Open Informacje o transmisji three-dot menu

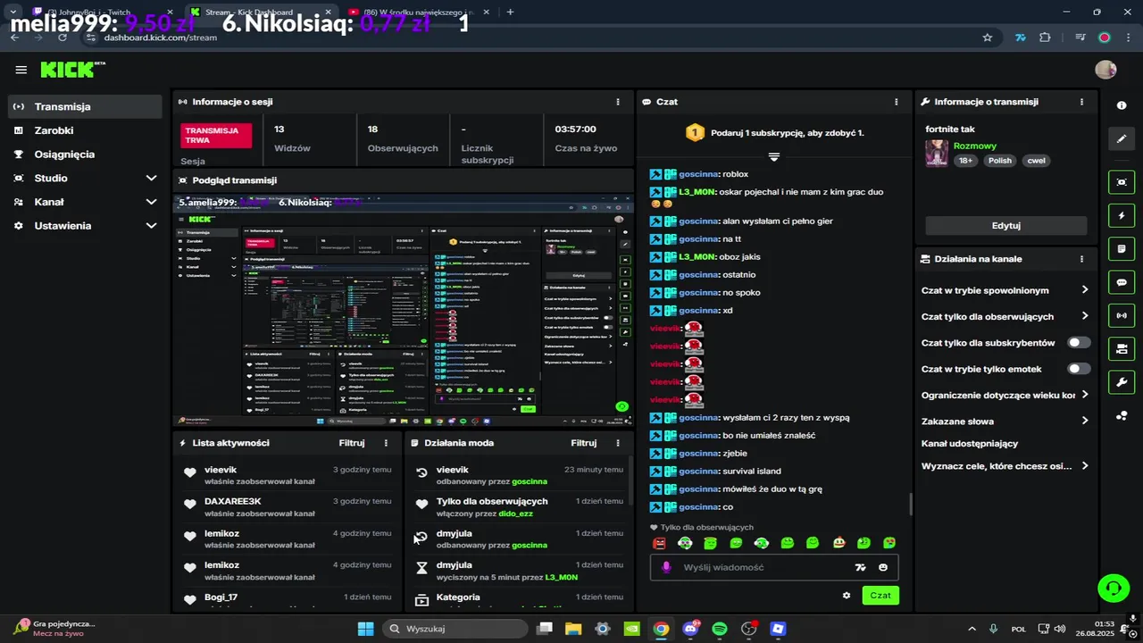[x=1081, y=102]
